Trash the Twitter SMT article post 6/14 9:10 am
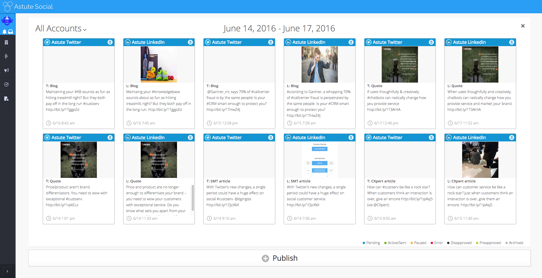Image resolution: width=542 pixels, height=278 pixels. [271, 137]
